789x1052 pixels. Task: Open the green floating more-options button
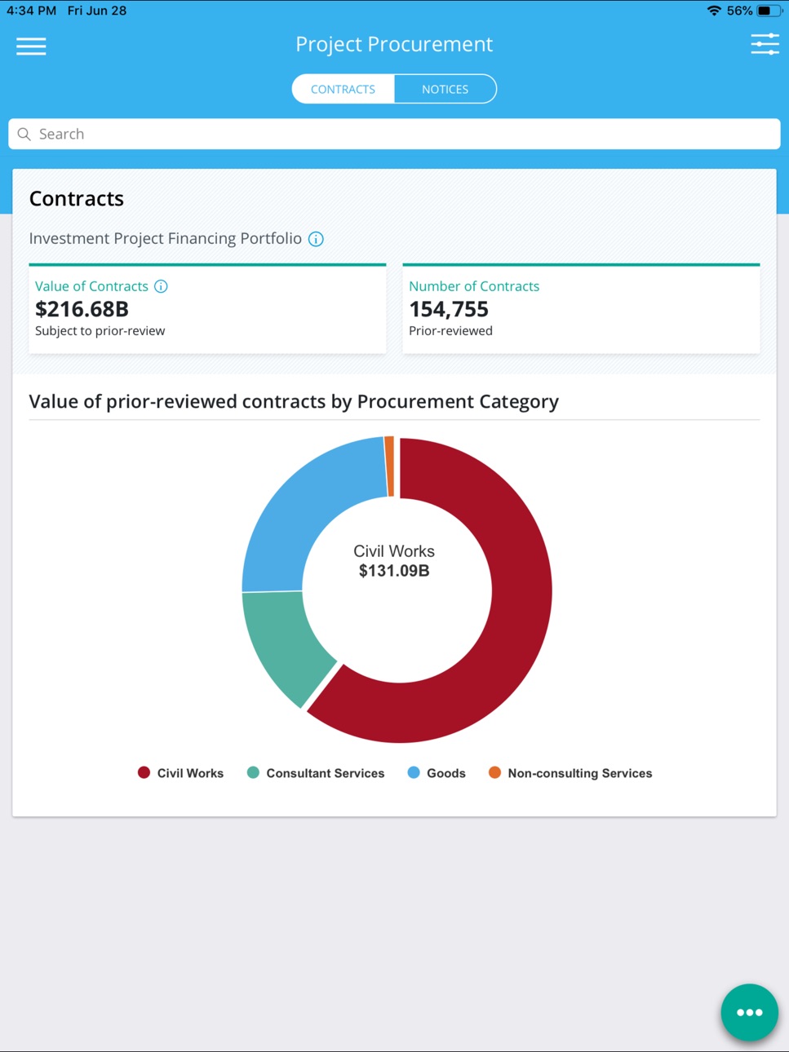click(x=749, y=1012)
